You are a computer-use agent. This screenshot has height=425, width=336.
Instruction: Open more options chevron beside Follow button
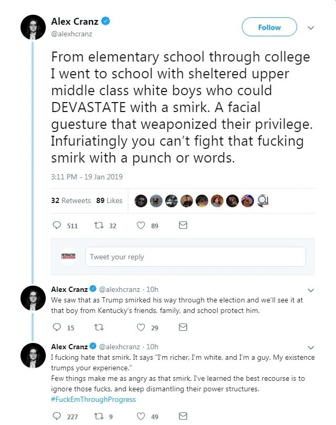(310, 27)
